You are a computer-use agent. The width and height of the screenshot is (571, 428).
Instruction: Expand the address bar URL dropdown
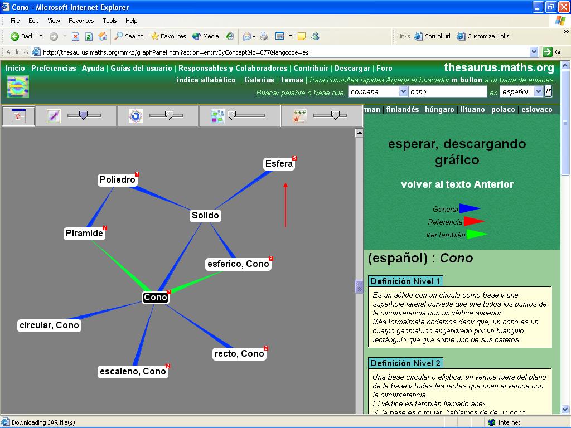coord(534,52)
